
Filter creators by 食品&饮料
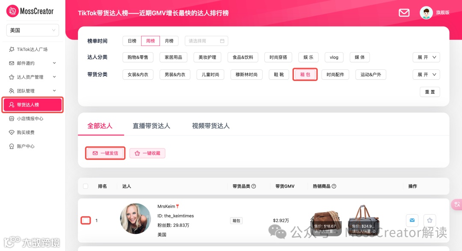[243, 57]
